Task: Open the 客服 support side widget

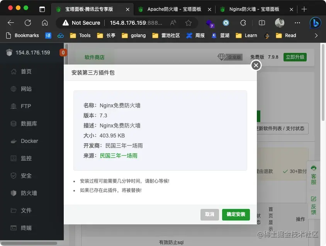Action: click(x=314, y=175)
